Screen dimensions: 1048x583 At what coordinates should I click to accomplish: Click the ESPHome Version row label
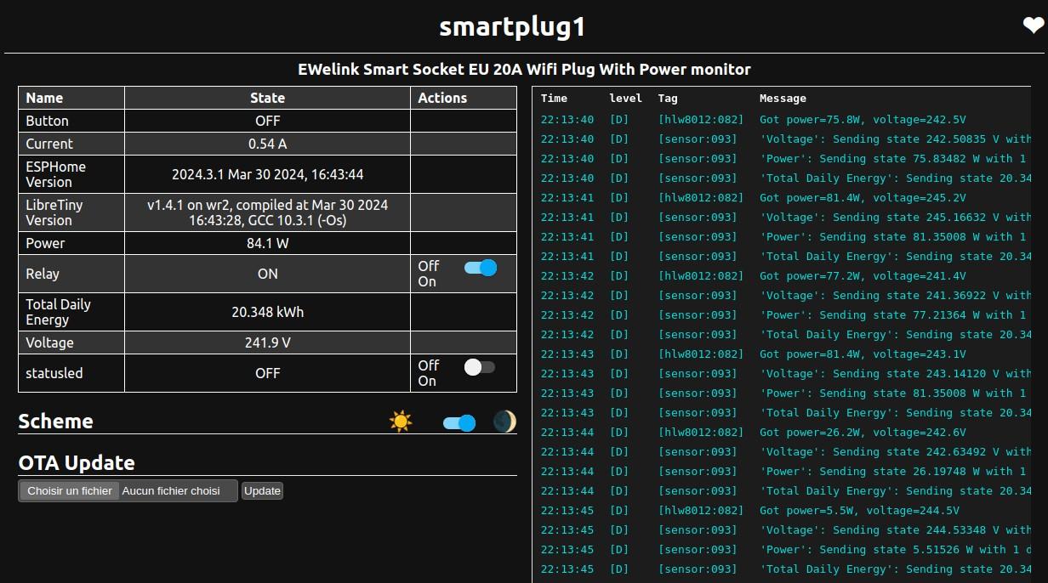(55, 174)
